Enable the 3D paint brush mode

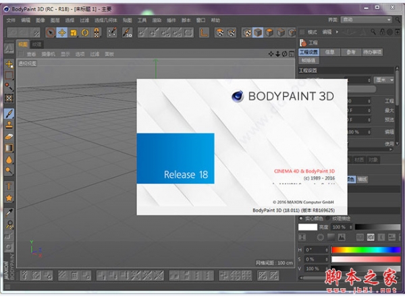(128, 33)
